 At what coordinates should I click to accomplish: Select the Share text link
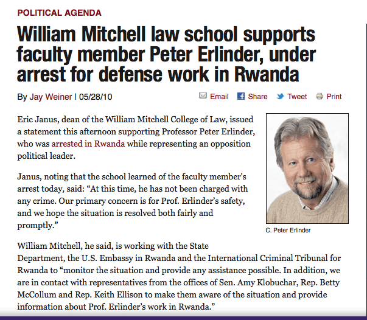[257, 96]
